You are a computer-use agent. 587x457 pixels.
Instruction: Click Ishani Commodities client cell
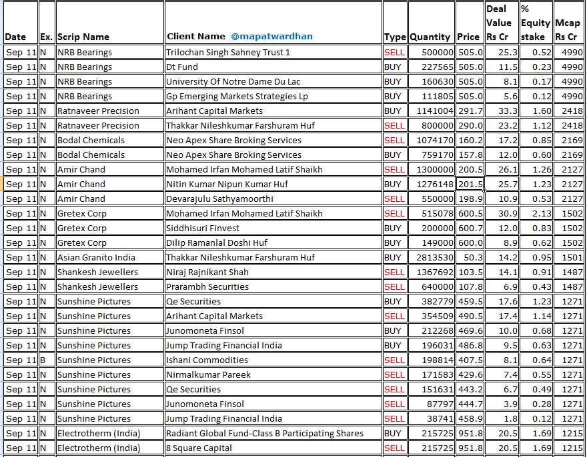(x=273, y=360)
